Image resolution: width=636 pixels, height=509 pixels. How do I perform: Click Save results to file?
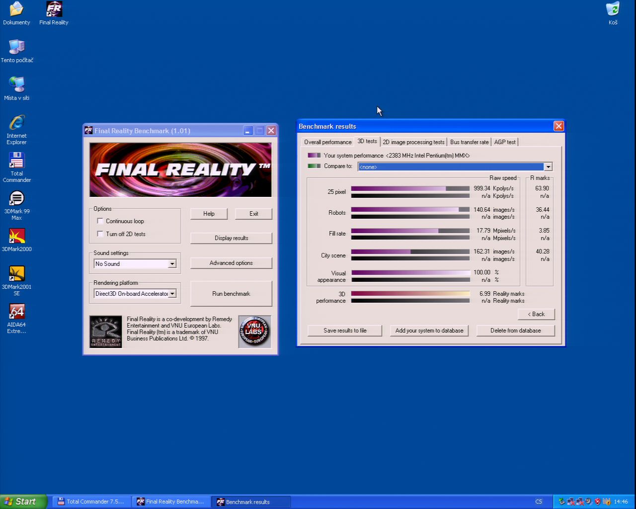click(x=345, y=331)
